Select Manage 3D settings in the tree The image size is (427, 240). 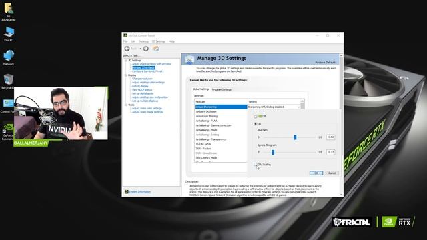pyautogui.click(x=144, y=67)
